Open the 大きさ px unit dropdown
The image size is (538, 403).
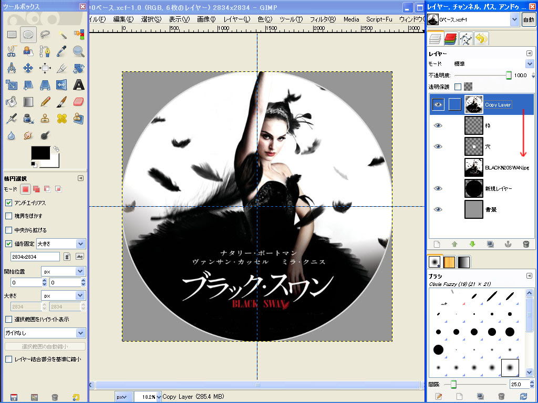pos(63,295)
